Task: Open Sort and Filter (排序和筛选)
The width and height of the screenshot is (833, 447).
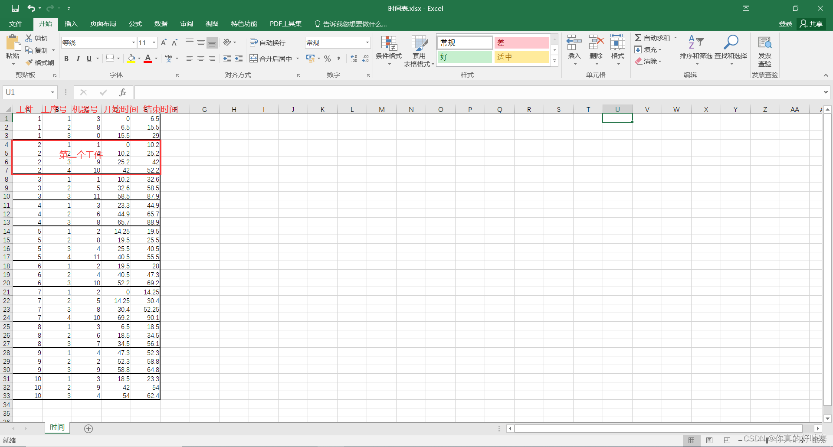Action: tap(696, 50)
